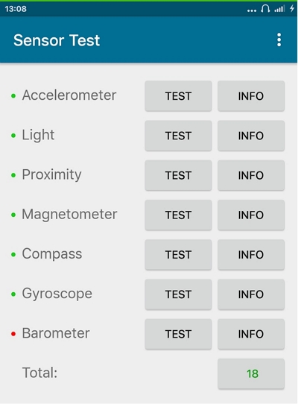The image size is (298, 404).
Task: Open the Accelerometer INFO
Action: (x=251, y=96)
